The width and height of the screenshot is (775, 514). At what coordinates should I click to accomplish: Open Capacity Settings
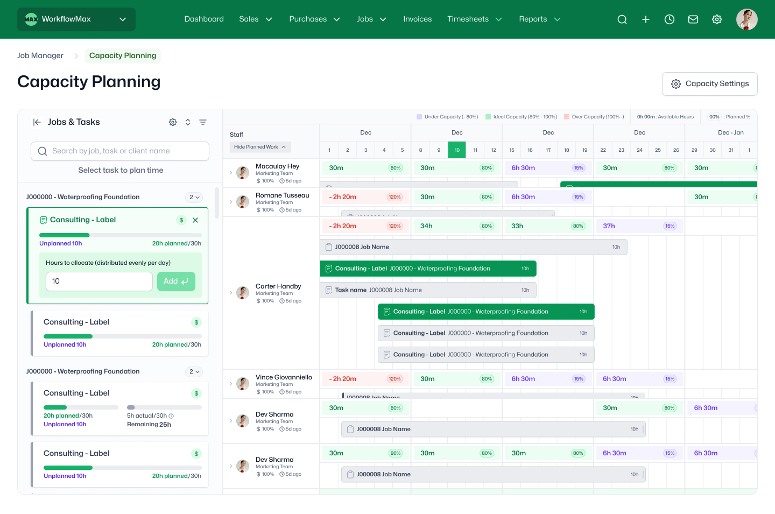[709, 83]
